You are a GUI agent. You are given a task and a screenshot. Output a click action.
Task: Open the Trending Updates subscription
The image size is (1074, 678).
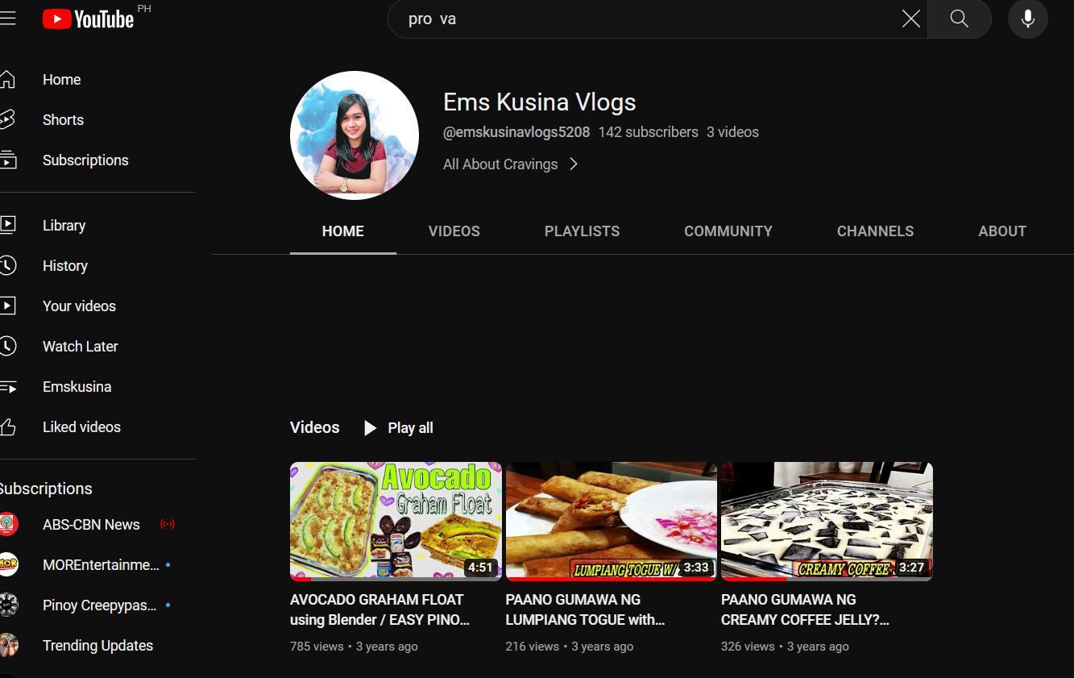[x=98, y=646]
